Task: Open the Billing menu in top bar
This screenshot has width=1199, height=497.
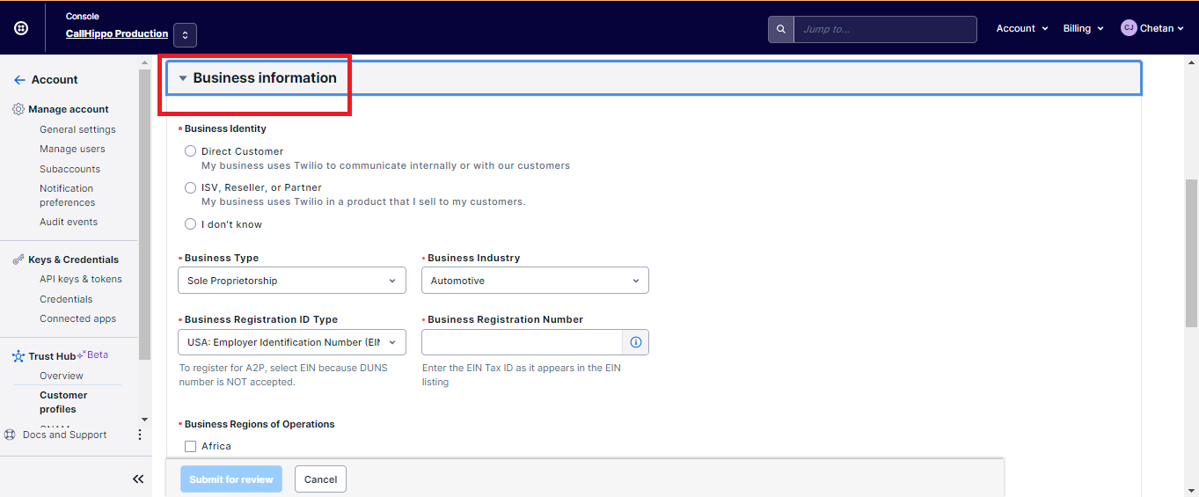Action: [1083, 28]
